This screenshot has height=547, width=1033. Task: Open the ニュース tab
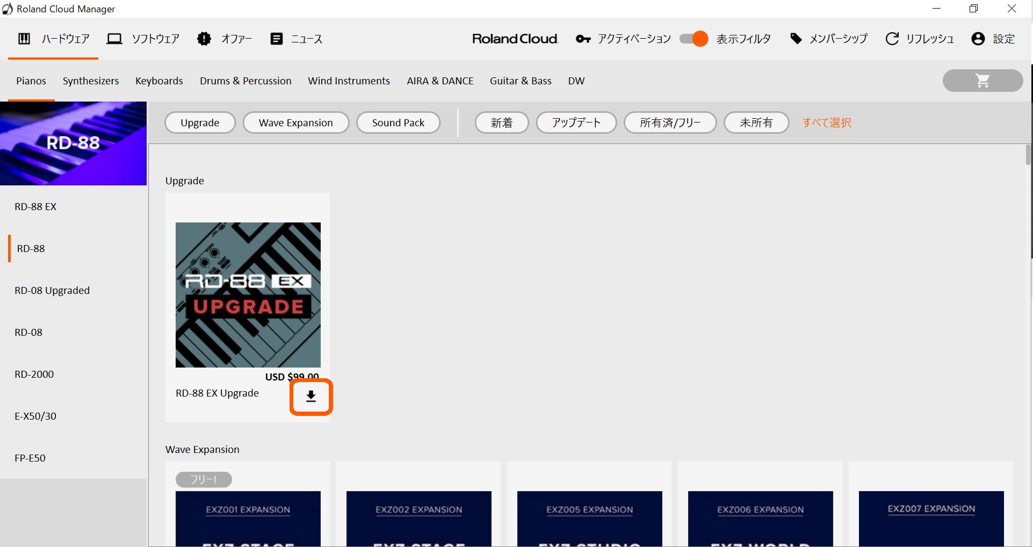[x=297, y=39]
